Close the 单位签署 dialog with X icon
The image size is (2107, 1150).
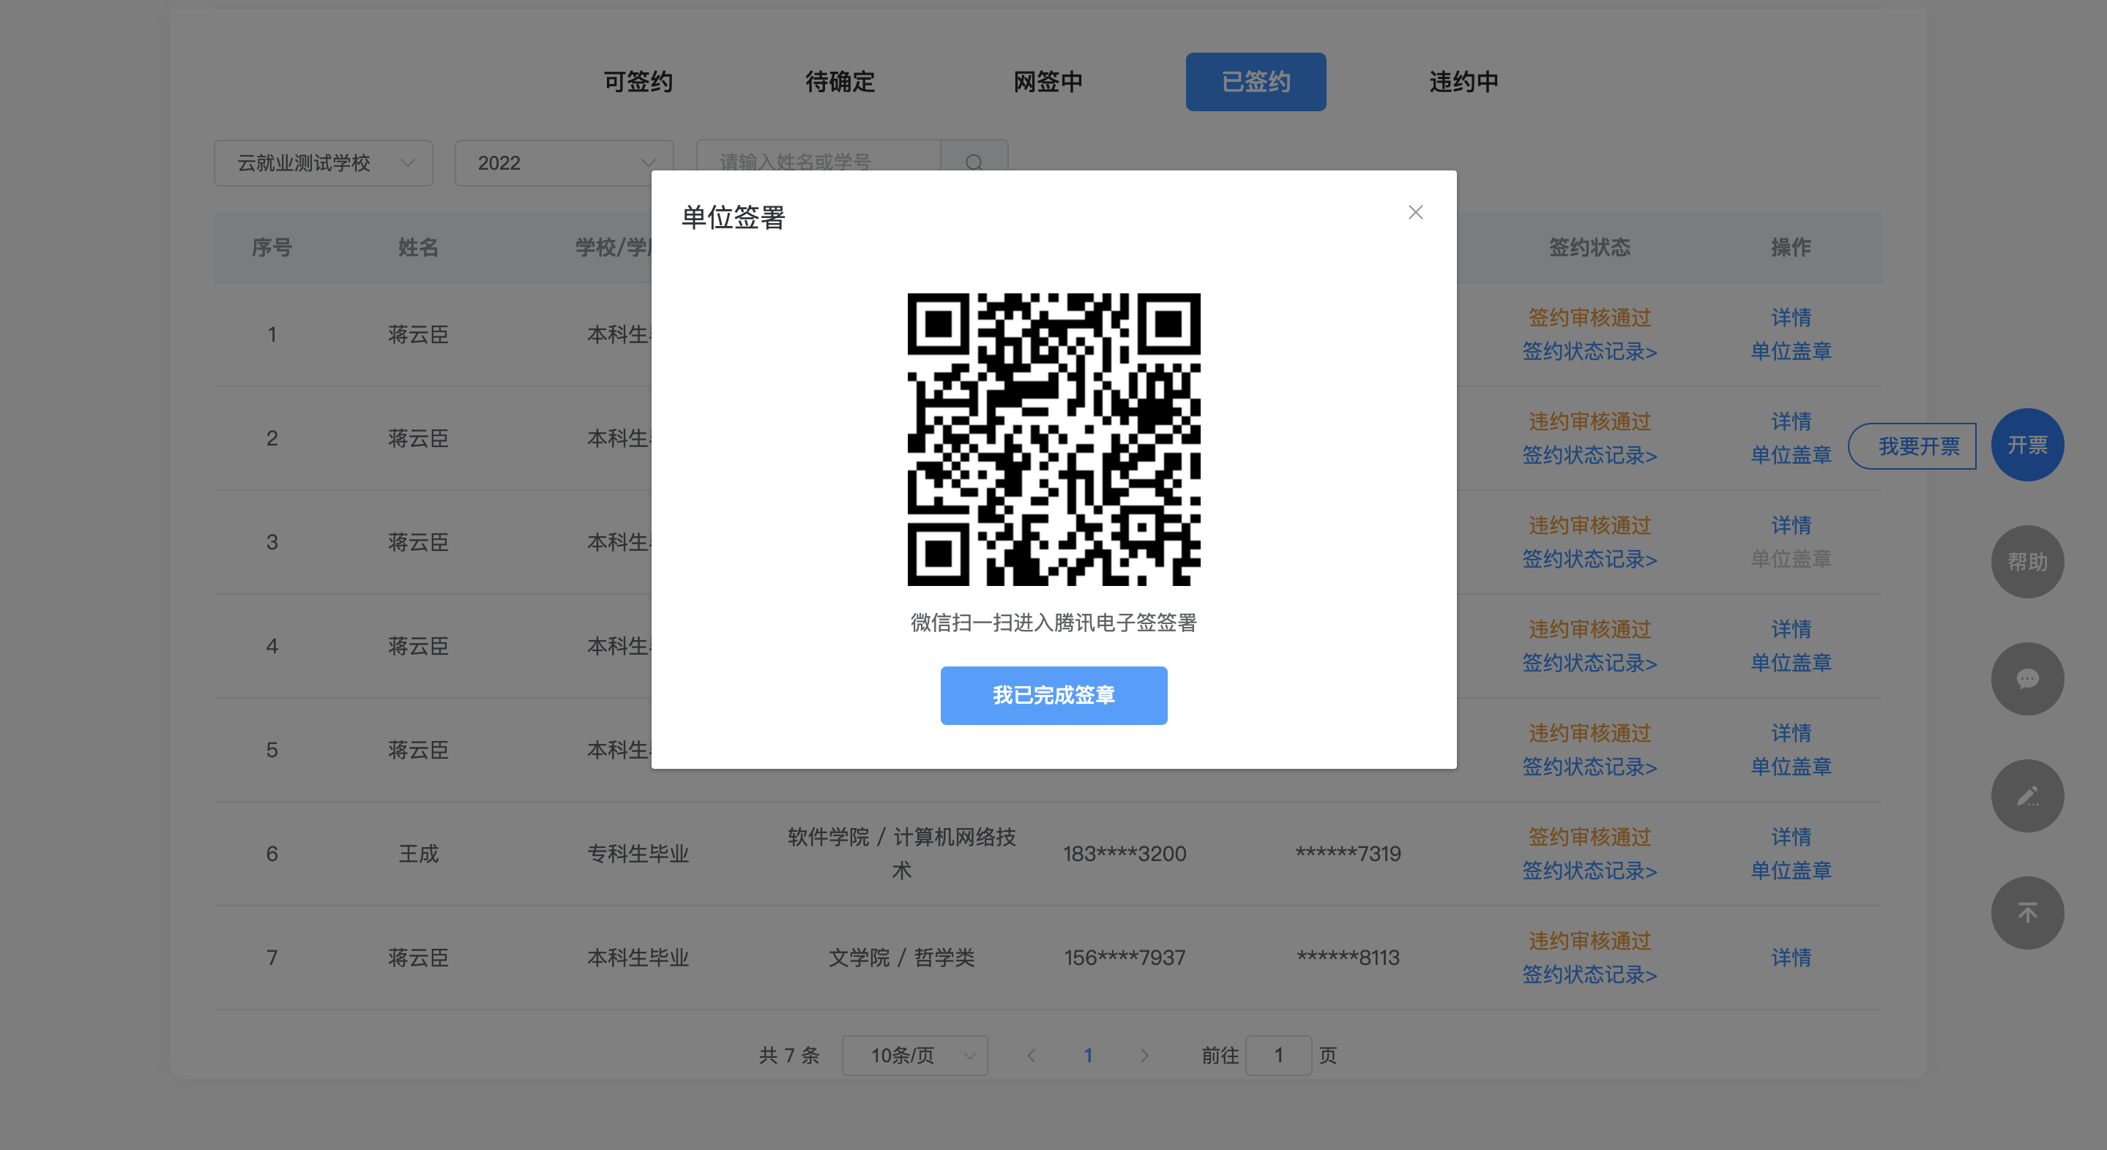coord(1415,212)
